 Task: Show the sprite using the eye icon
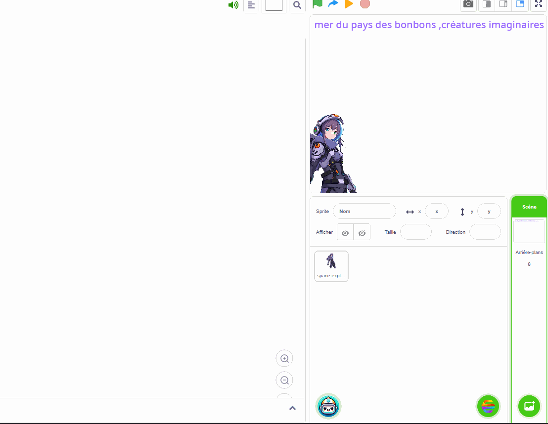point(345,233)
